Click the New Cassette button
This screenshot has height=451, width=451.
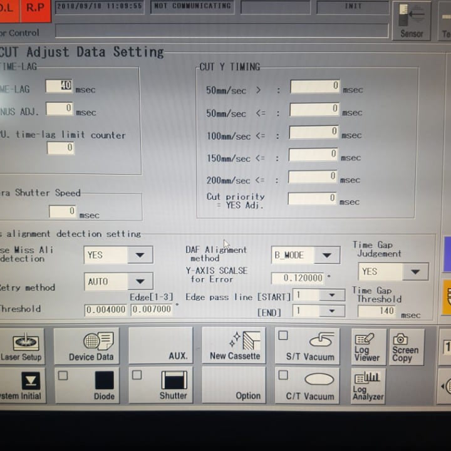click(x=234, y=346)
